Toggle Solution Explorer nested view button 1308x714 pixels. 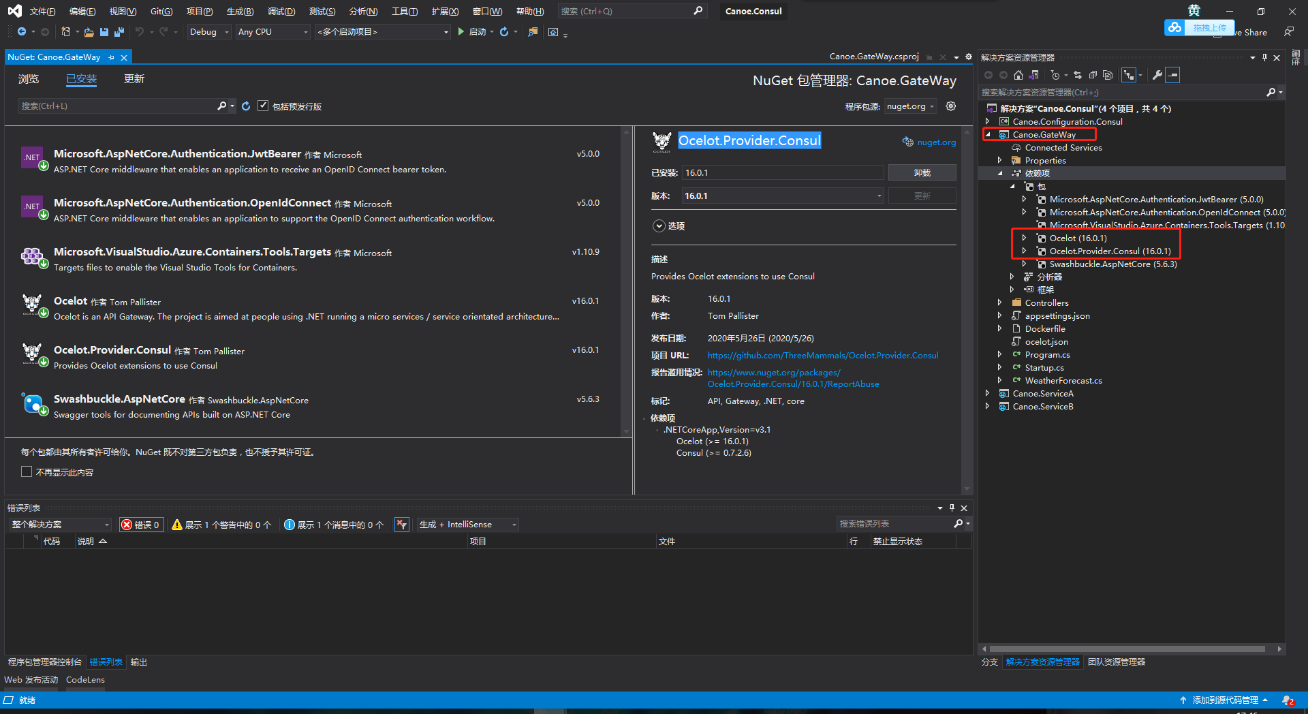pyautogui.click(x=1129, y=75)
